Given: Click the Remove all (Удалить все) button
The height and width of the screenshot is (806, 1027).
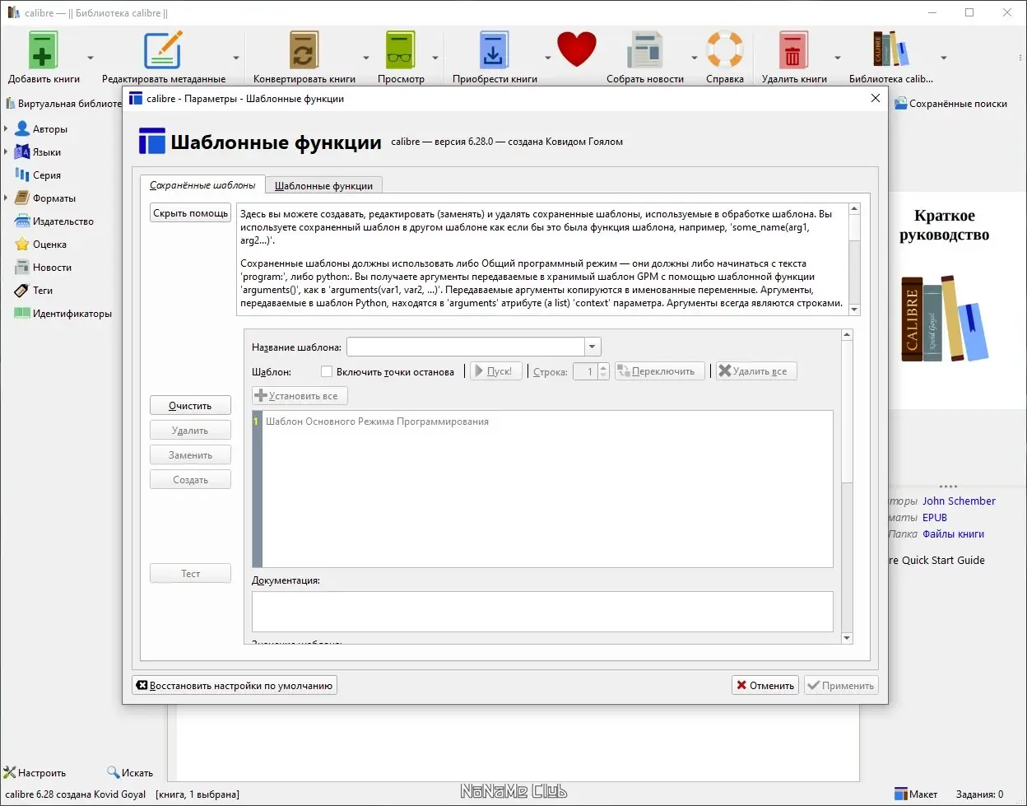Looking at the screenshot, I should coord(756,371).
